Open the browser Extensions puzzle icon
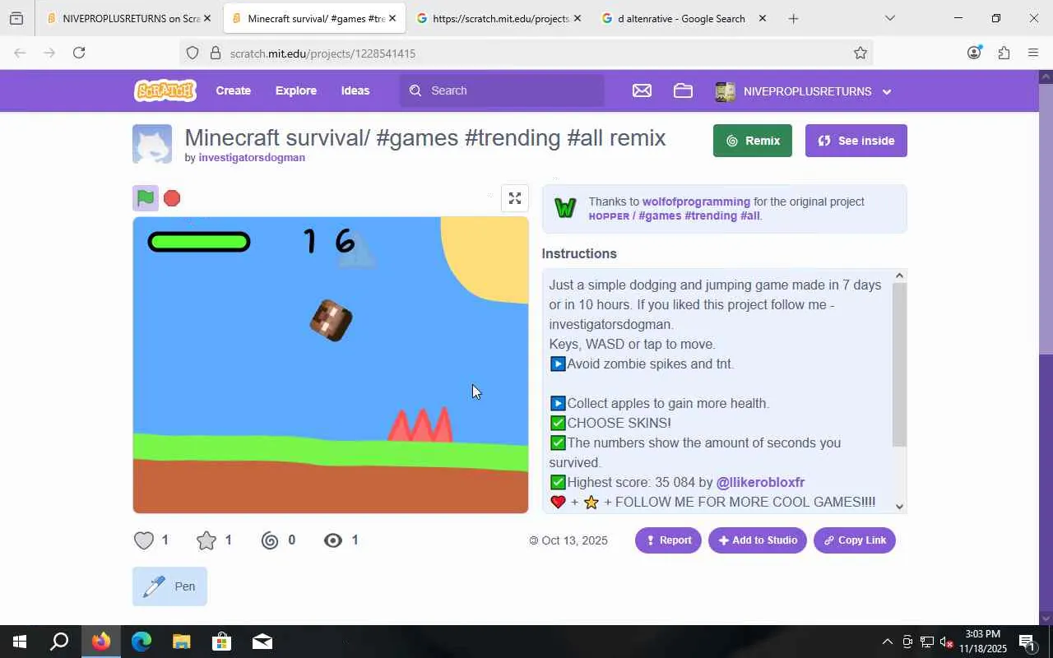The width and height of the screenshot is (1053, 658). [x=1004, y=53]
